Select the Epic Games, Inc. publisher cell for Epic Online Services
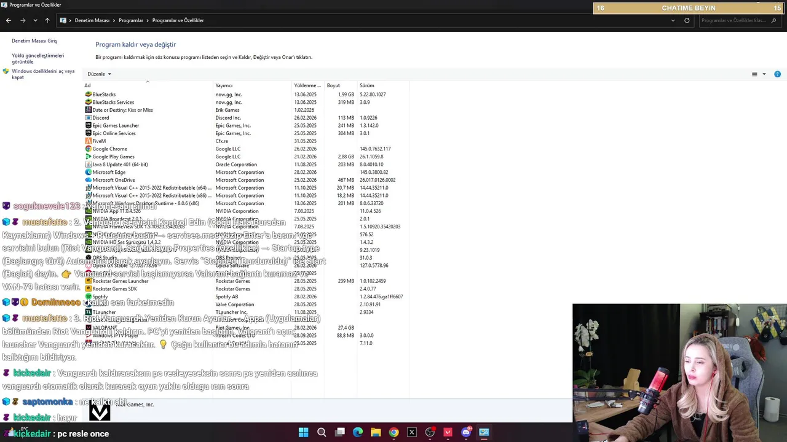The height and width of the screenshot is (442, 787). coord(233,133)
